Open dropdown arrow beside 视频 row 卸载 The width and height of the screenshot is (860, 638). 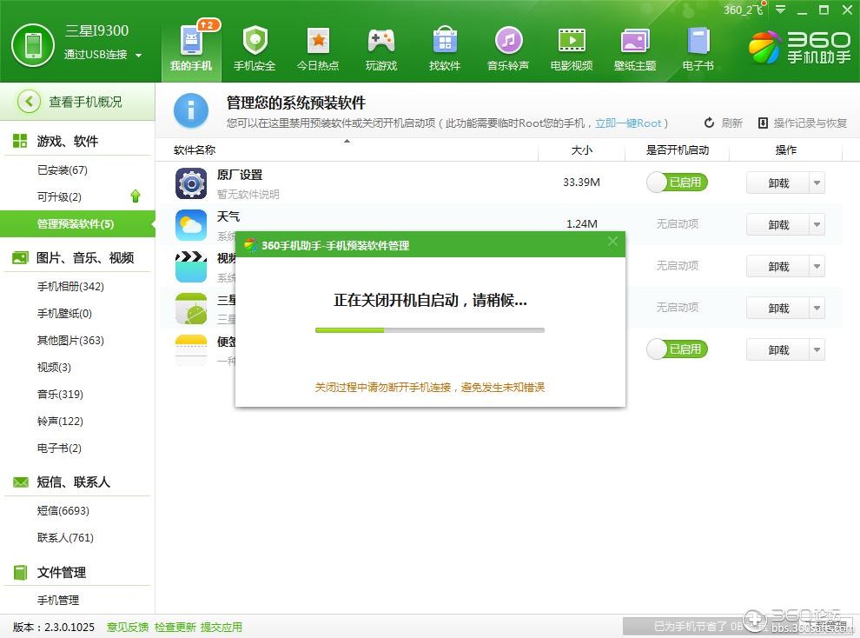pyautogui.click(x=817, y=267)
